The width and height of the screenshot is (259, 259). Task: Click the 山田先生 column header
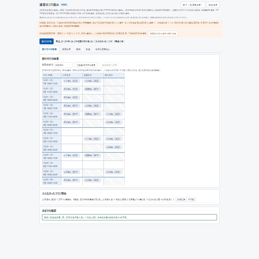pos(72,75)
